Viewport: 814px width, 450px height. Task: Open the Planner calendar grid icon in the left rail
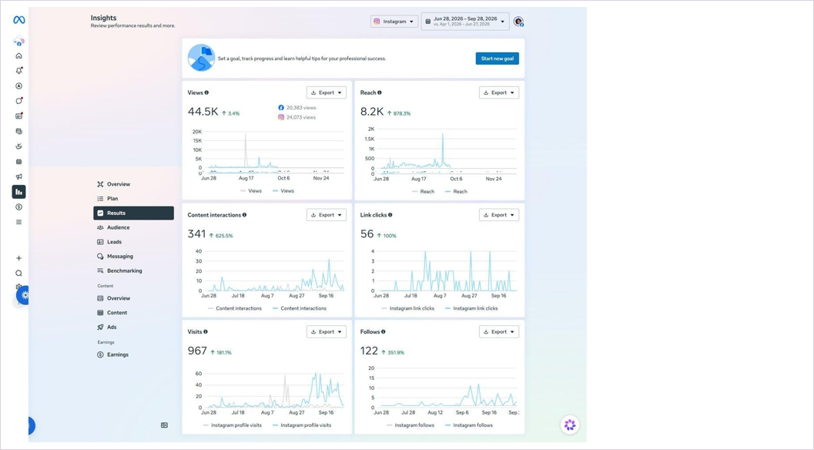tap(18, 162)
